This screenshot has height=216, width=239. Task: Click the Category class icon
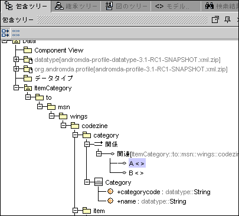[x=99, y=182]
